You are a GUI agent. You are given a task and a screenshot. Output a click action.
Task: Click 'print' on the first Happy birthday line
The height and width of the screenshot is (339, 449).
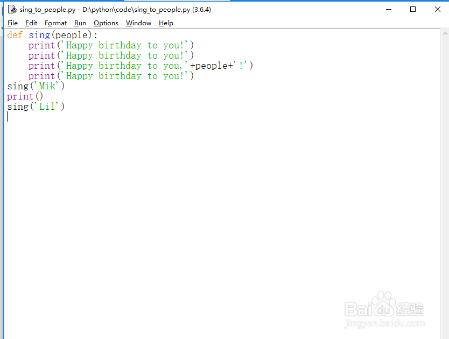pos(41,45)
